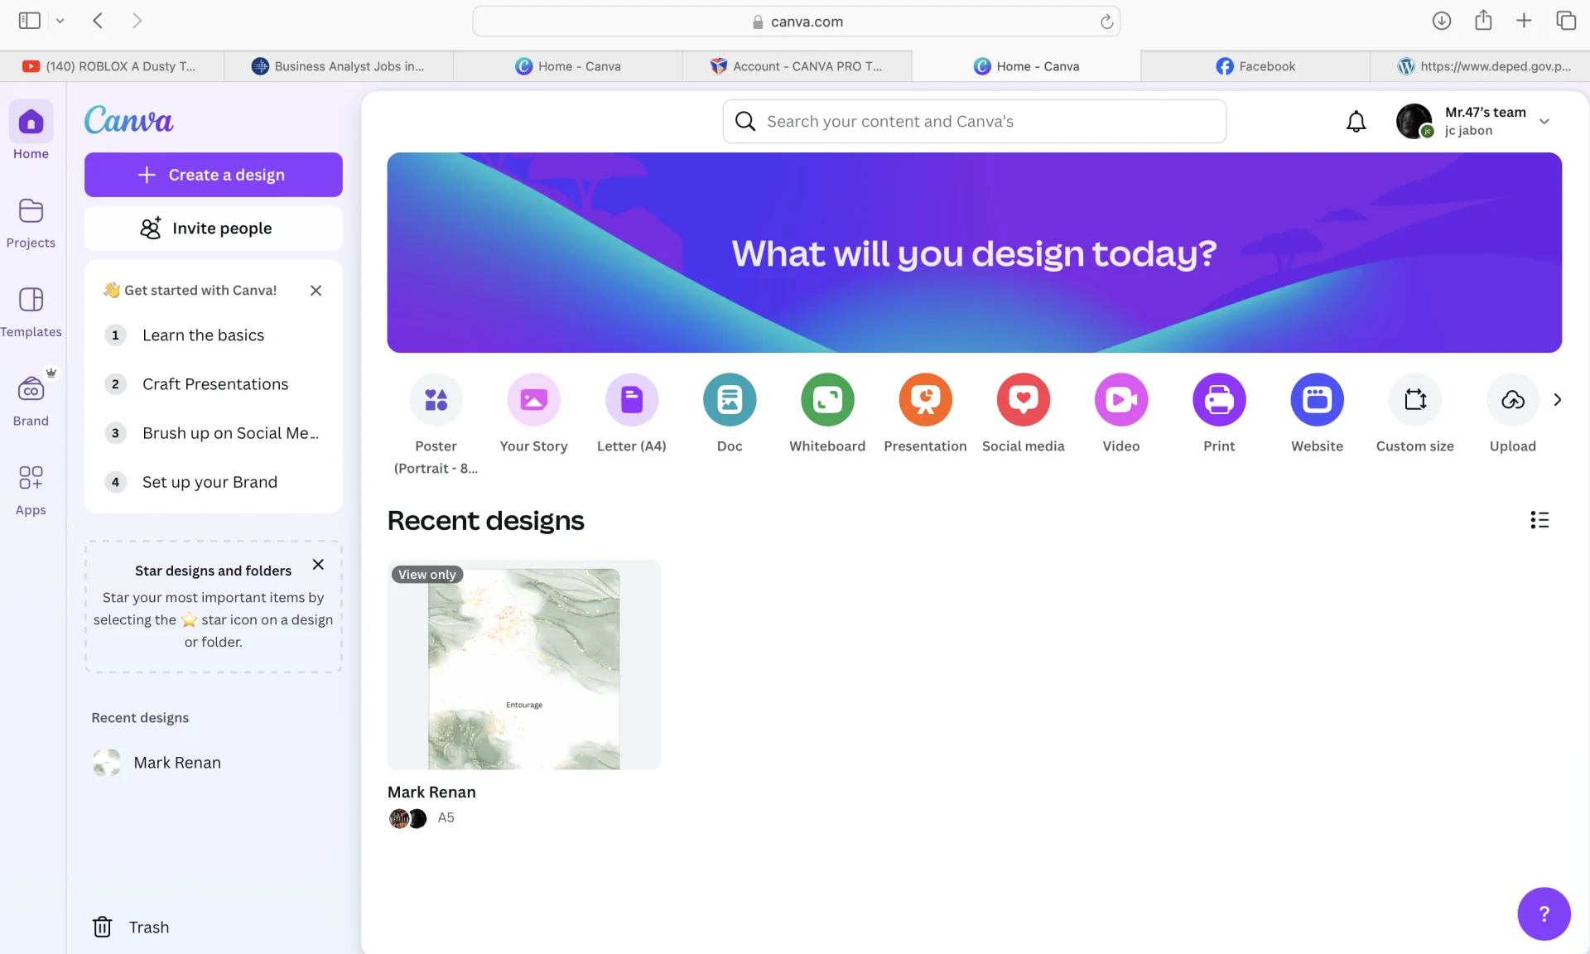Open the Apps section
This screenshot has height=954, width=1590.
tap(31, 490)
